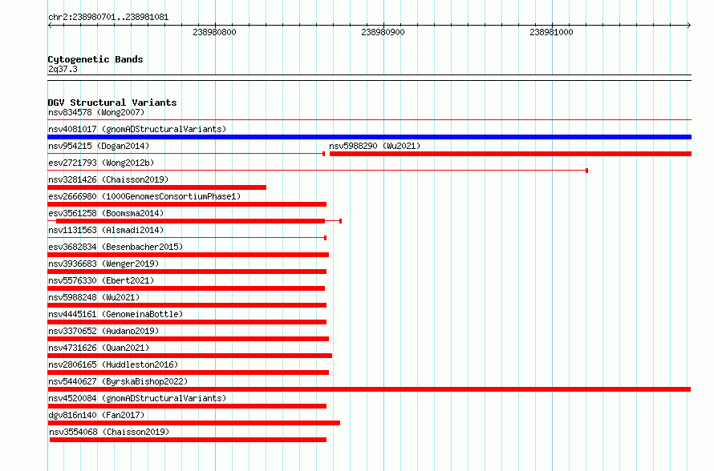Click the nsv1131563 (Alsmadi2014) label
Viewport: 714px width, 471px height.
tap(106, 230)
